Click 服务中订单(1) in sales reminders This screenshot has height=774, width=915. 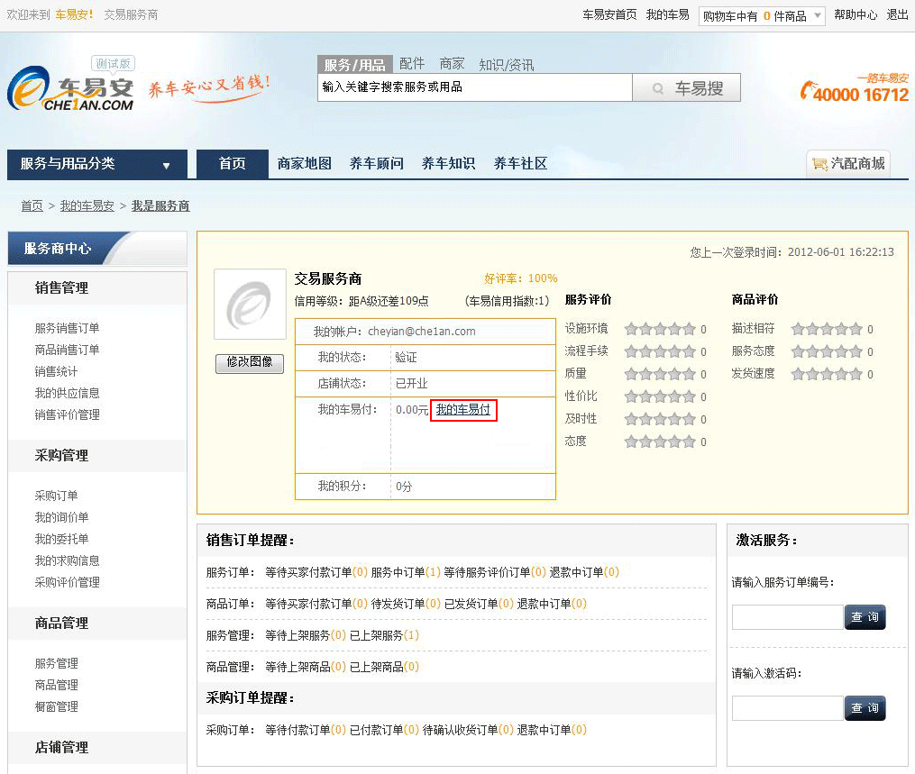pyautogui.click(x=407, y=572)
